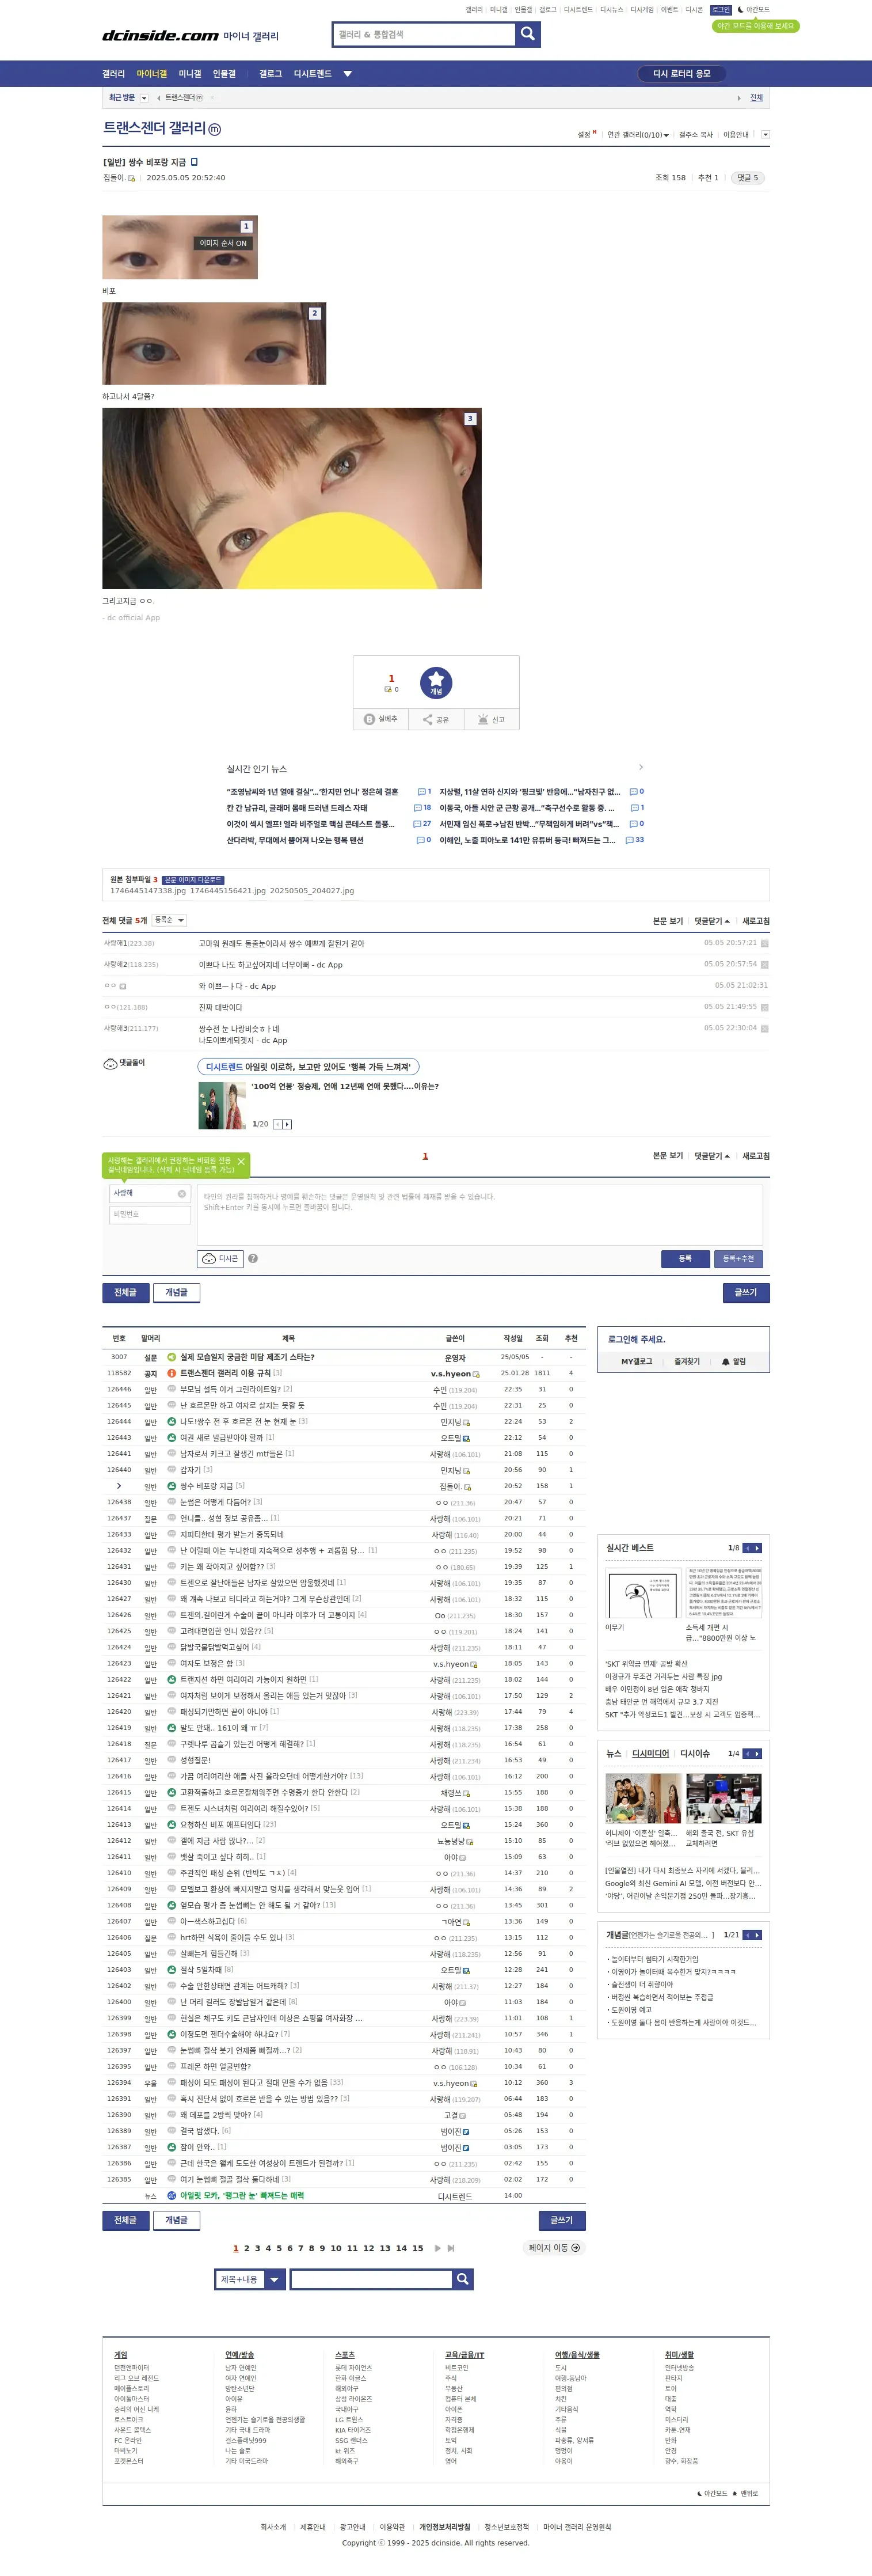Next page arrow in 실시간 베스트
This screenshot has height=2576, width=872.
pos(757,1548)
